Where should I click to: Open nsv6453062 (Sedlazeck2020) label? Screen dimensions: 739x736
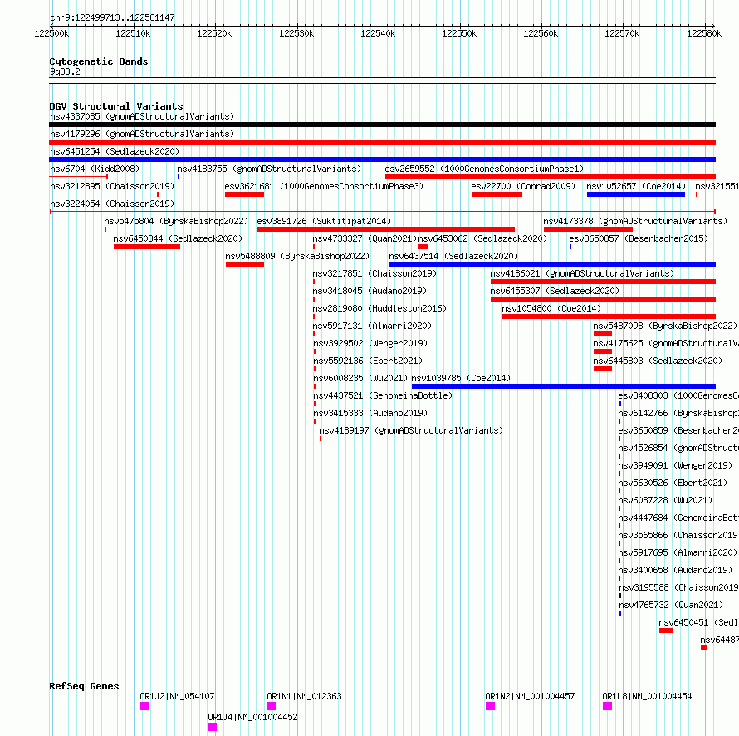(x=482, y=238)
